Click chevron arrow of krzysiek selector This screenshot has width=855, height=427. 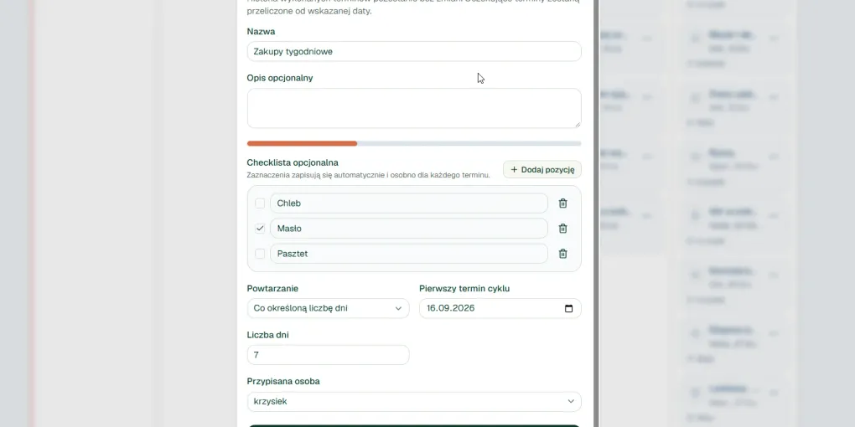click(570, 401)
